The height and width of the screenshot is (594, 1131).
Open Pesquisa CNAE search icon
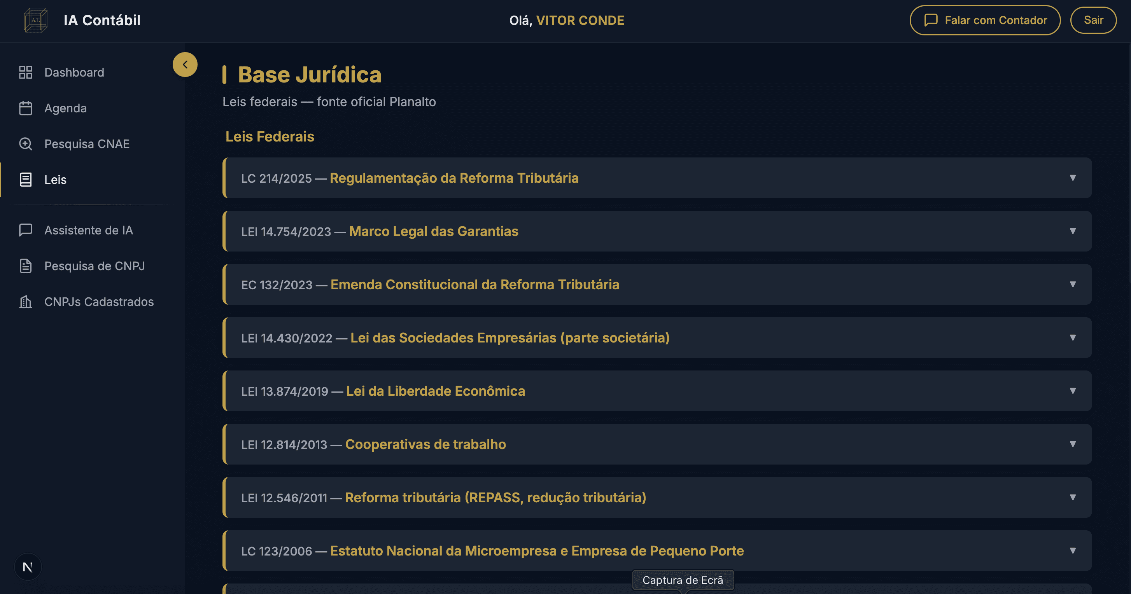pyautogui.click(x=25, y=143)
